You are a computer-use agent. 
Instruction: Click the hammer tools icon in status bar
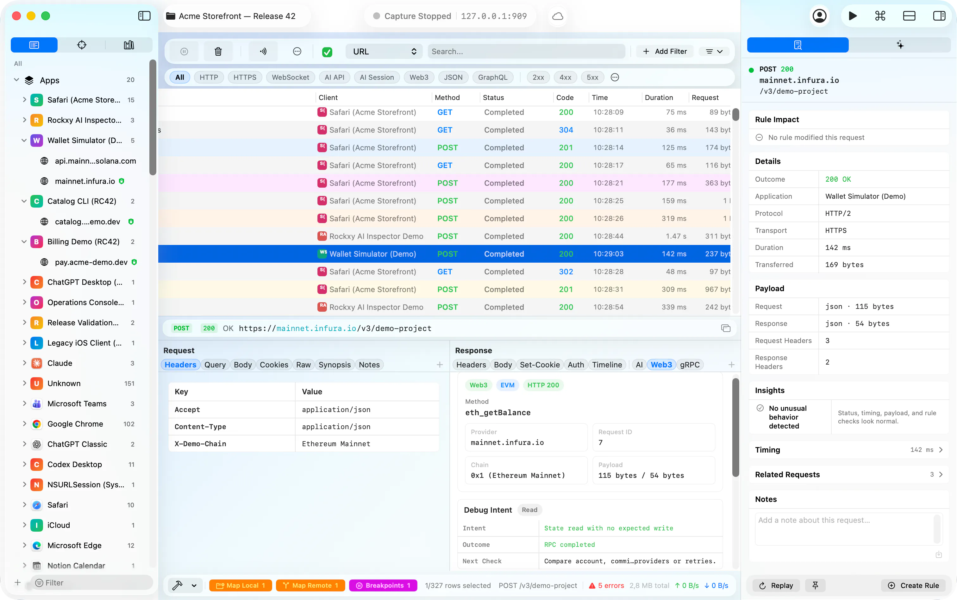point(178,585)
